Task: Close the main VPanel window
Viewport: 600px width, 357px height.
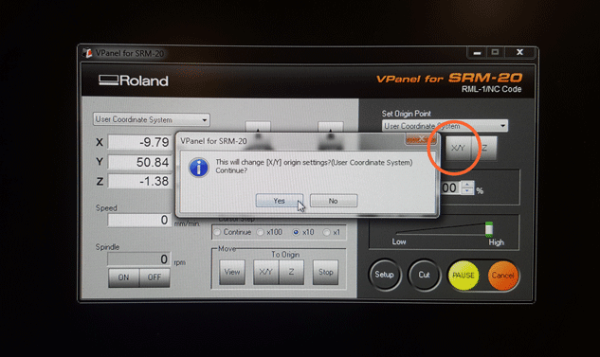Action: [x=519, y=52]
